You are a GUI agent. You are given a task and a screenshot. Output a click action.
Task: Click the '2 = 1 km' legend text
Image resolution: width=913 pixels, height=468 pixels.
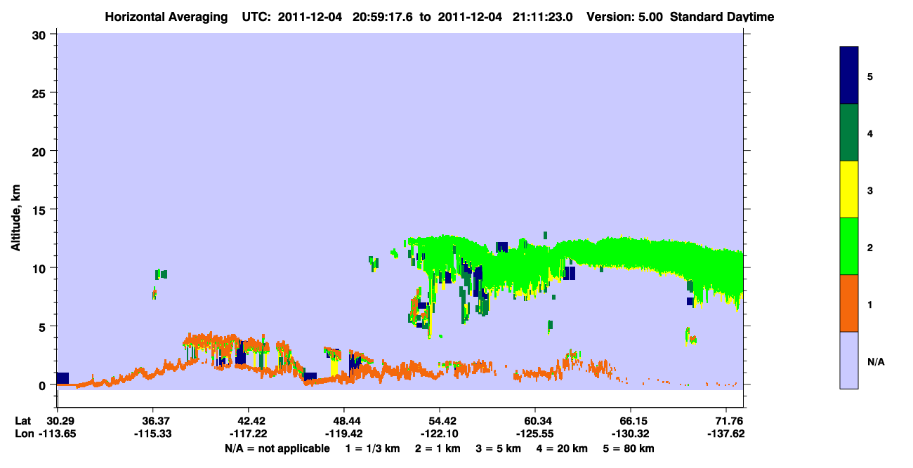pos(438,448)
